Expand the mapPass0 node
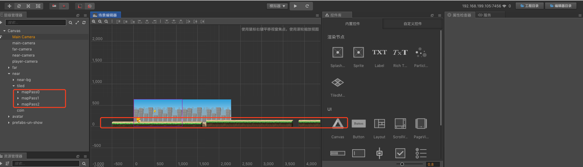 click(18, 92)
